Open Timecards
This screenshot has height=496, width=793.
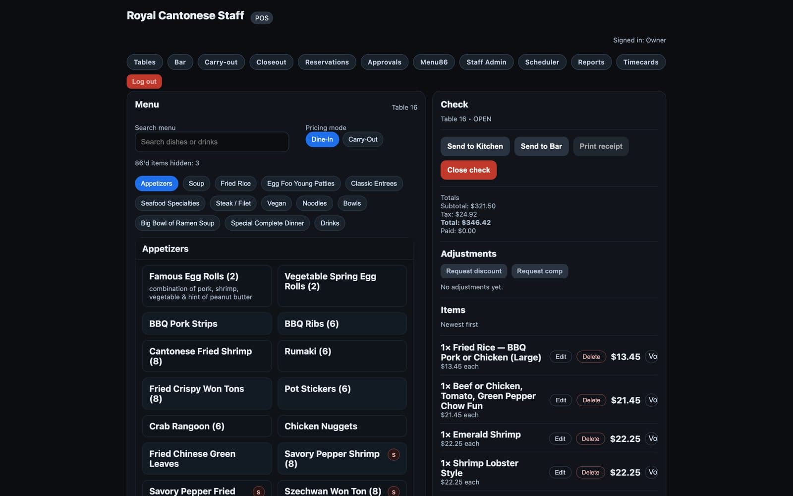pyautogui.click(x=641, y=62)
